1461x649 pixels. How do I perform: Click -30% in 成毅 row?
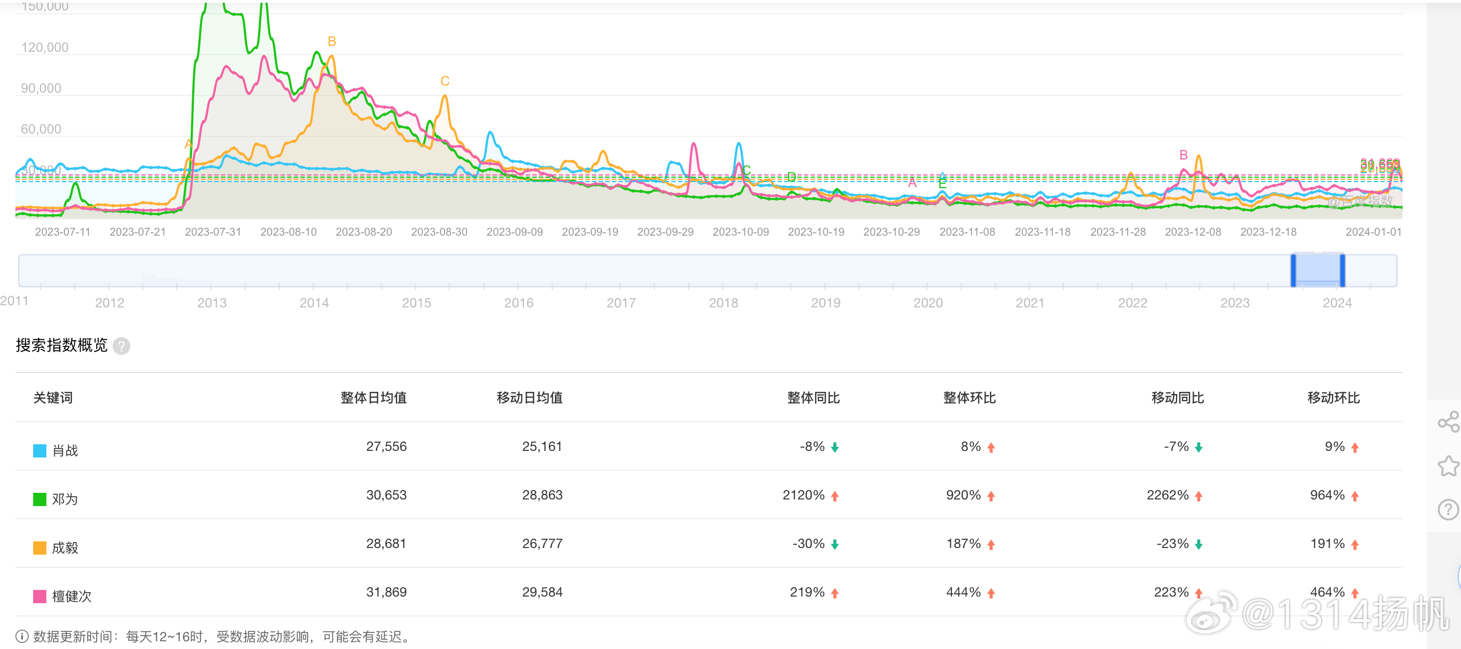coord(809,544)
